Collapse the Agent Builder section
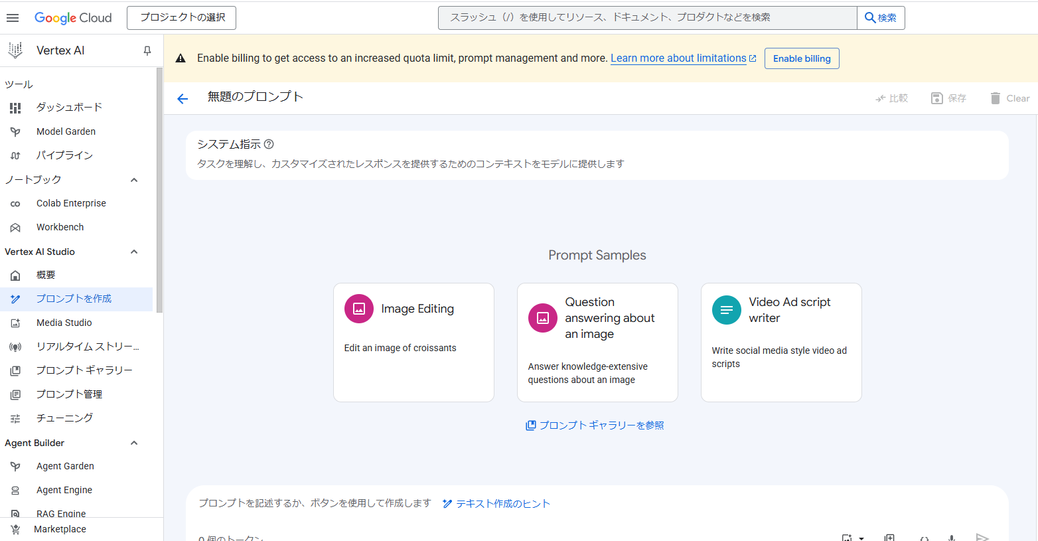The image size is (1038, 541). coord(134,443)
